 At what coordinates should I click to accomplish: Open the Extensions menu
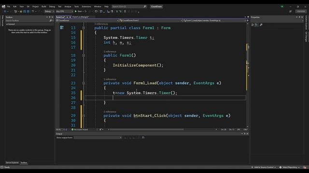coord(86,6)
